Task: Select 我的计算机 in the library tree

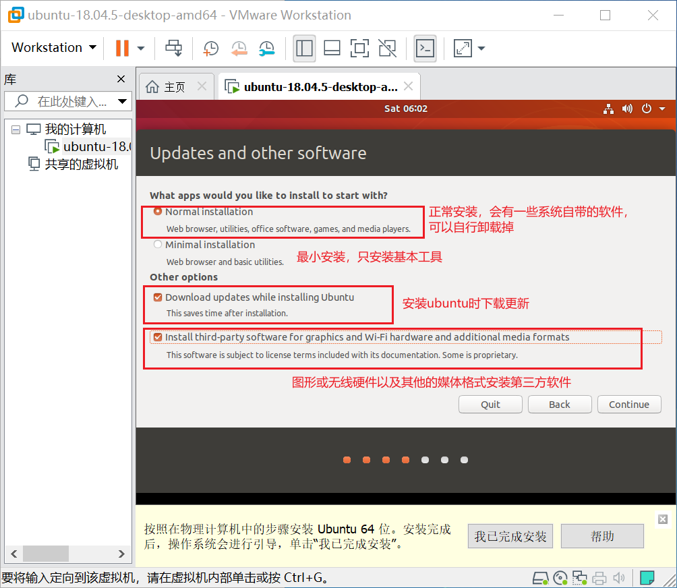Action: (x=75, y=129)
